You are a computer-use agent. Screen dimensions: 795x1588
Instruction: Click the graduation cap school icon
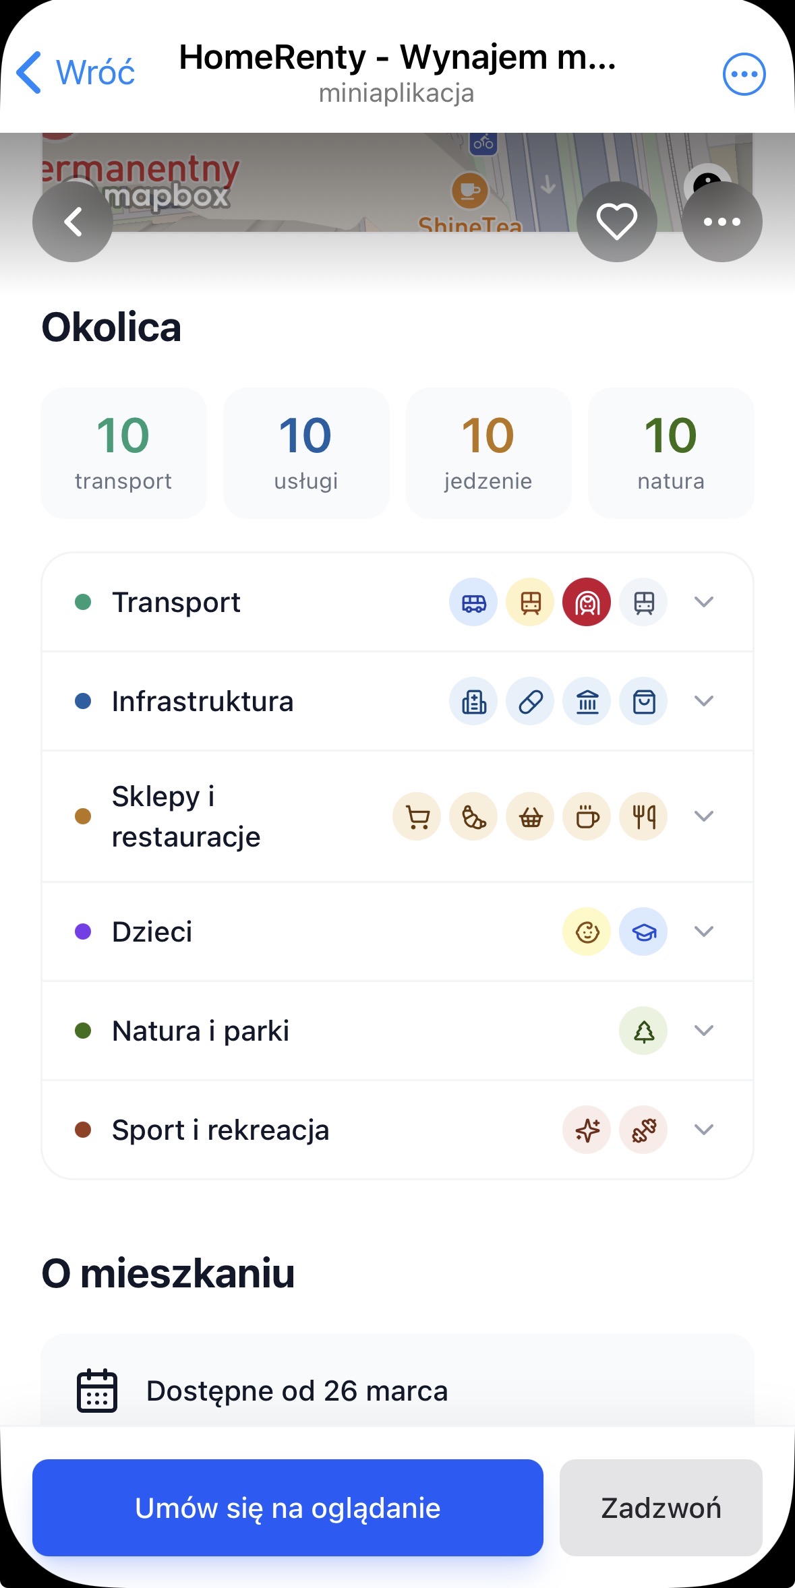tap(644, 932)
